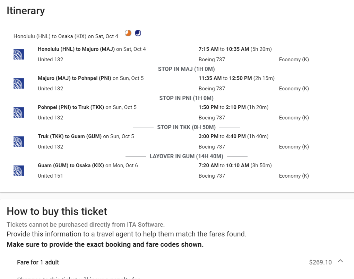Click the United logo beside Guam to Osaka
Screen dimensions: 354x279
pos(19,171)
